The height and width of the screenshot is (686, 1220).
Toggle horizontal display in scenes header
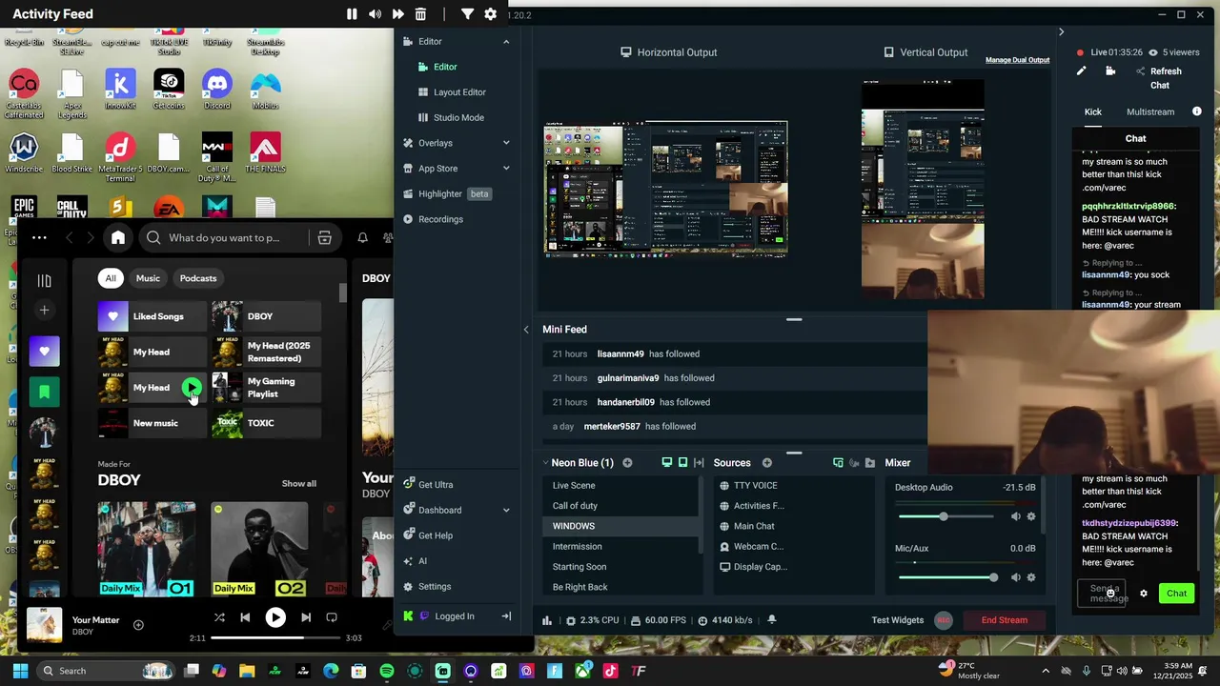coord(666,463)
